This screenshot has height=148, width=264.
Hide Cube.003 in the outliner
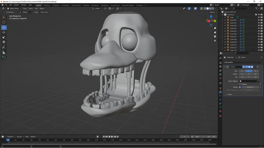click(x=259, y=25)
